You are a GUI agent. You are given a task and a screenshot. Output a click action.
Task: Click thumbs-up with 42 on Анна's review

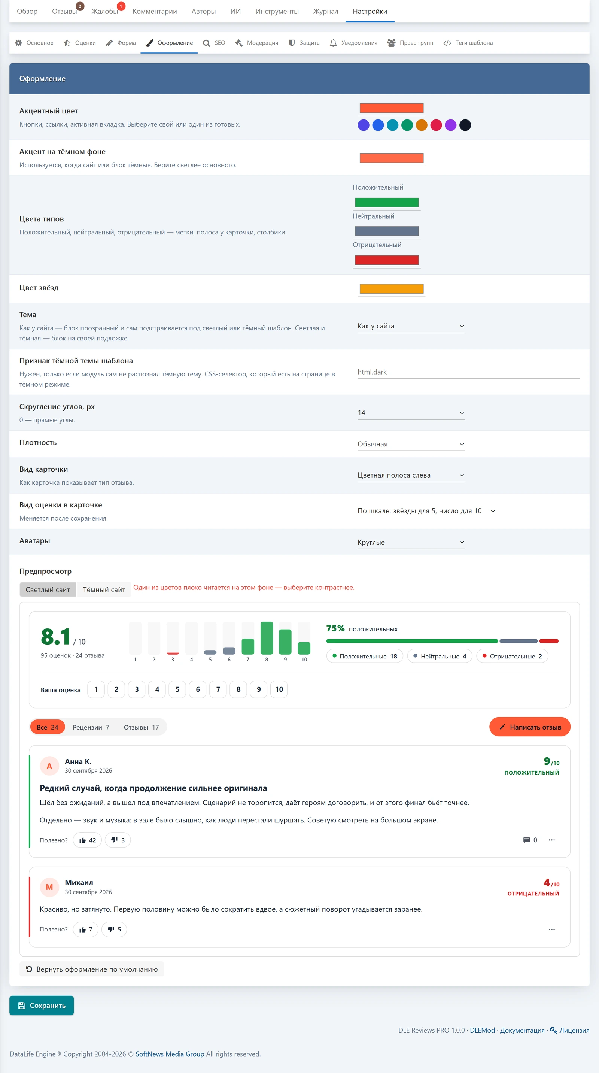click(87, 840)
